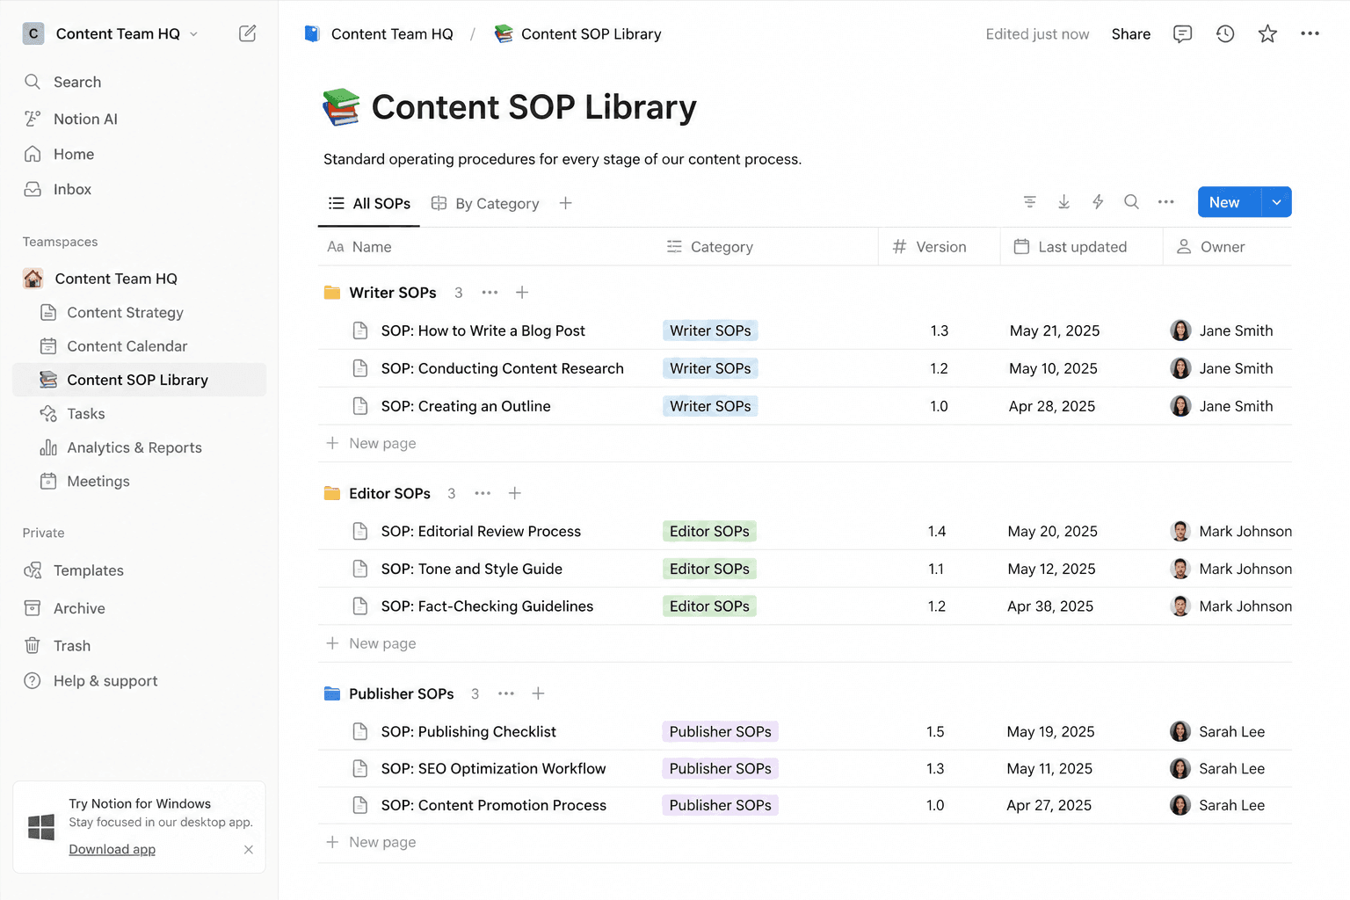
Task: Add a page to Publisher SOPs group
Action: click(538, 693)
